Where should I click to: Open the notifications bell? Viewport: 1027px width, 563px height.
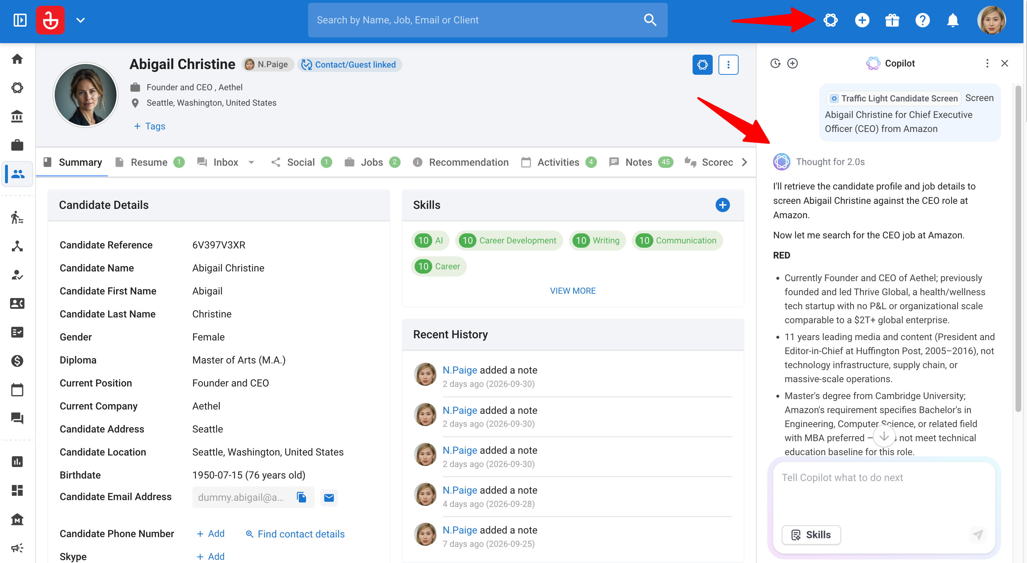[953, 20]
